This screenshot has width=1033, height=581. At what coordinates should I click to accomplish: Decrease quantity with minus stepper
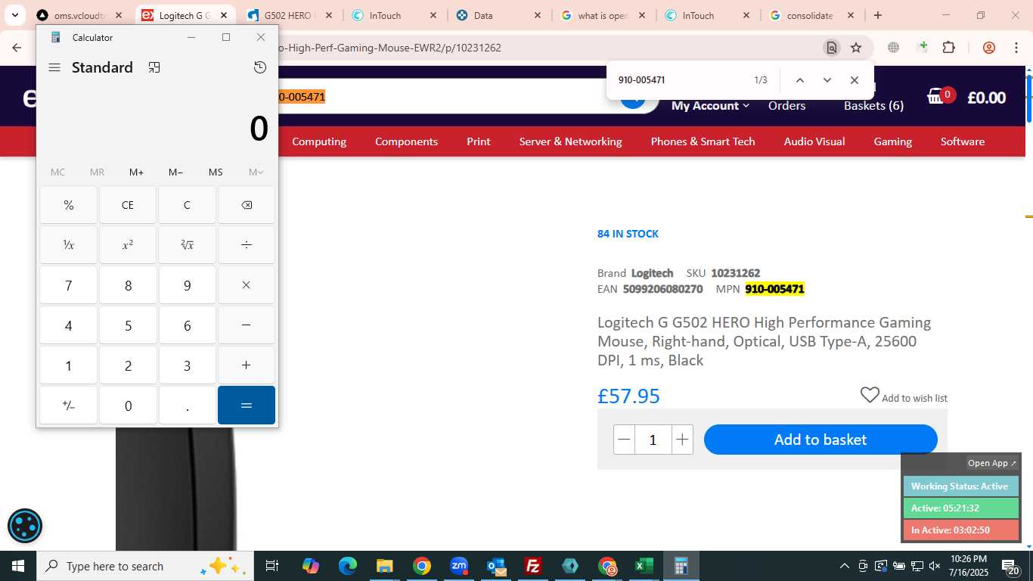coord(624,440)
